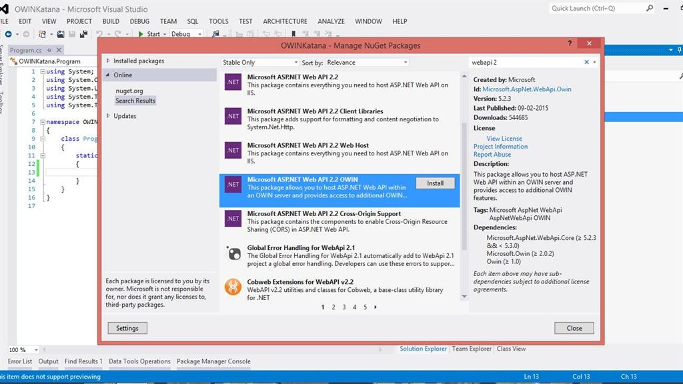The width and height of the screenshot is (683, 384).
Task: Select the Search Results tree item
Action: click(x=135, y=101)
